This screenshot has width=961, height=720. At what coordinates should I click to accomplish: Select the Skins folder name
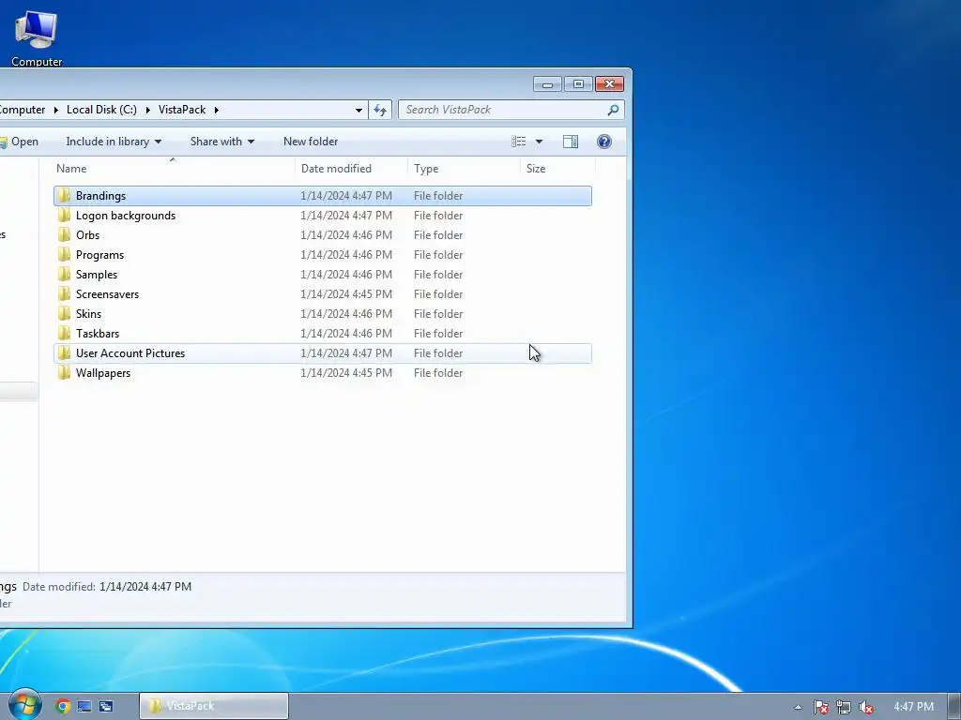point(88,313)
